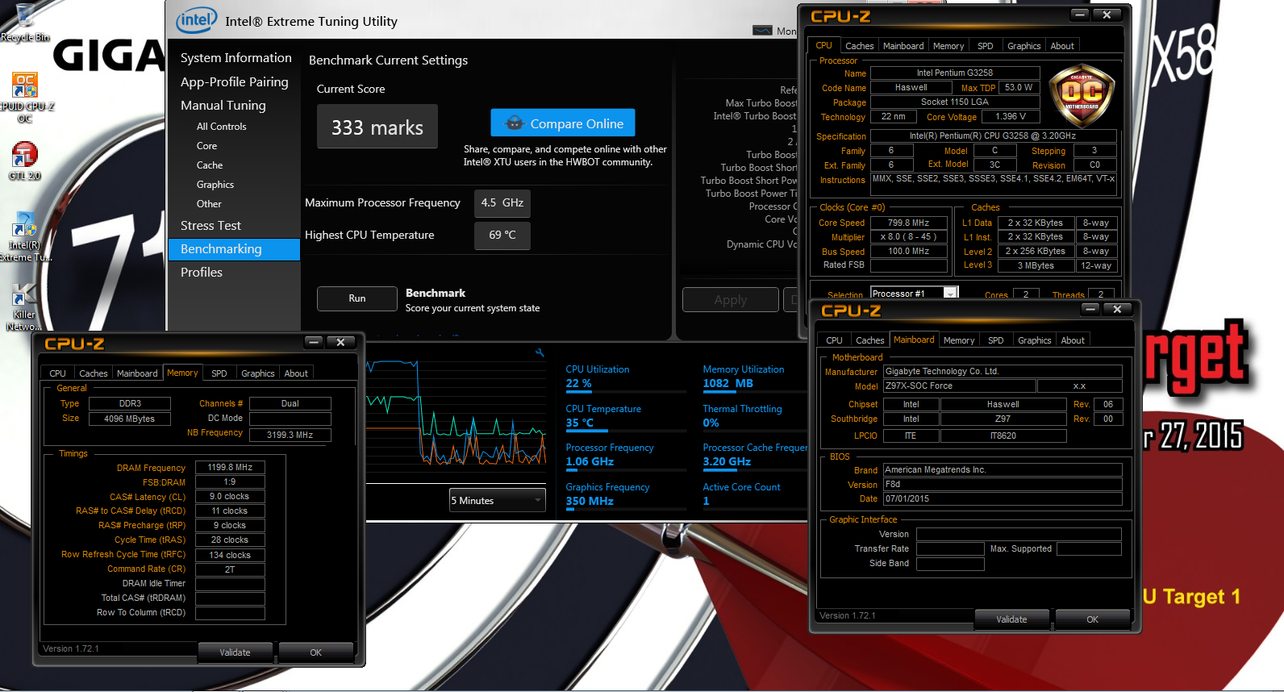Click the Active Core Count value
This screenshot has height=692, width=1284.
coord(707,502)
